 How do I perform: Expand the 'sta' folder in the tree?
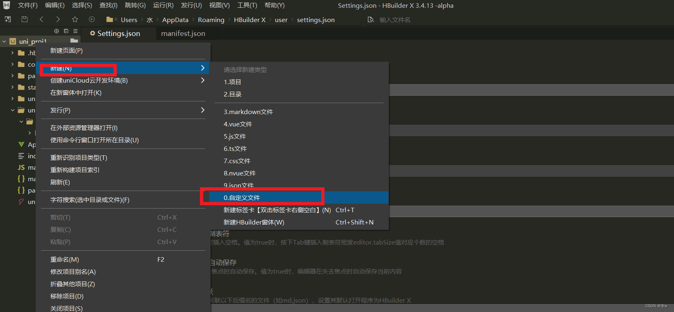pos(12,87)
